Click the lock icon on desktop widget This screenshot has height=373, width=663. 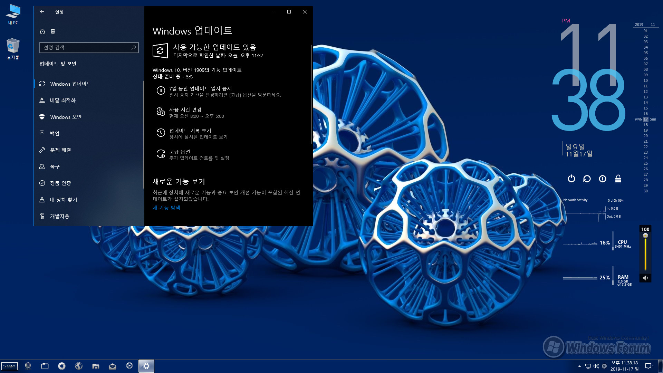[618, 179]
